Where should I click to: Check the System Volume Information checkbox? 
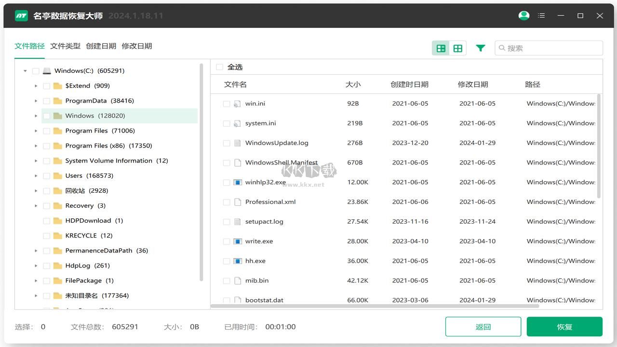(x=47, y=160)
